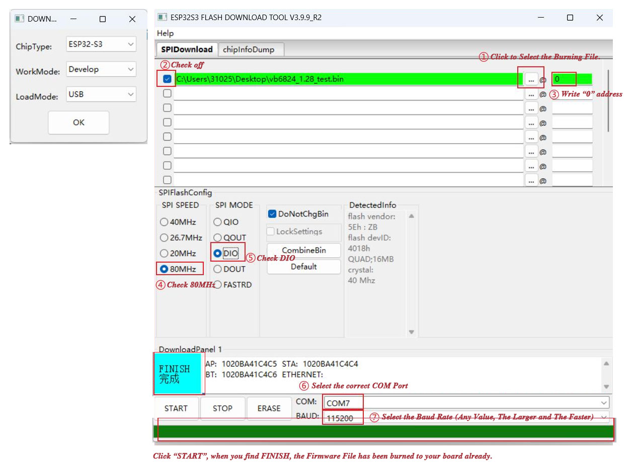Click the ERASE button
Screen dimensions: 634x468
point(269,408)
